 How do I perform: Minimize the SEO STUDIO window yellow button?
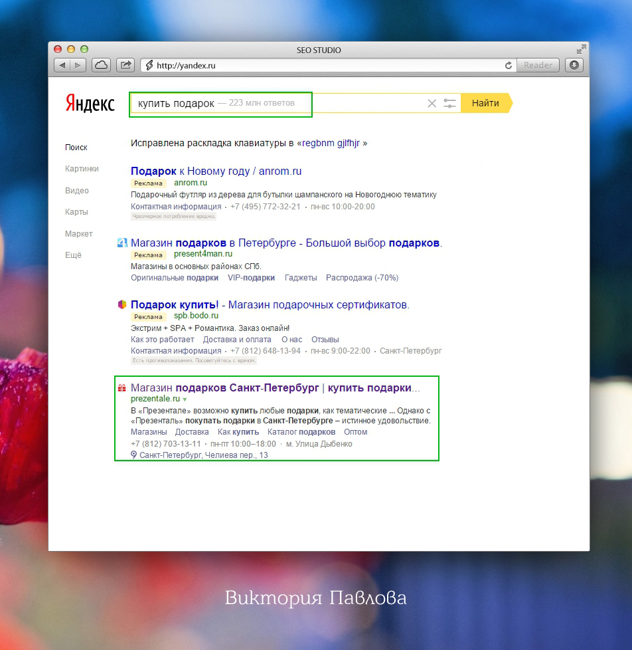click(x=71, y=49)
